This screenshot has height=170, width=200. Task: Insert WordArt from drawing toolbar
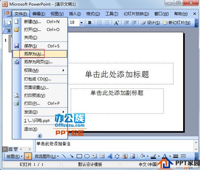[x=110, y=156]
